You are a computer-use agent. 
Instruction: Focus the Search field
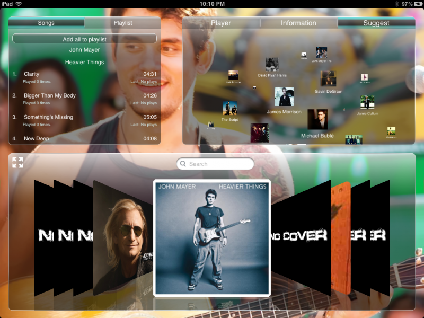(x=215, y=164)
